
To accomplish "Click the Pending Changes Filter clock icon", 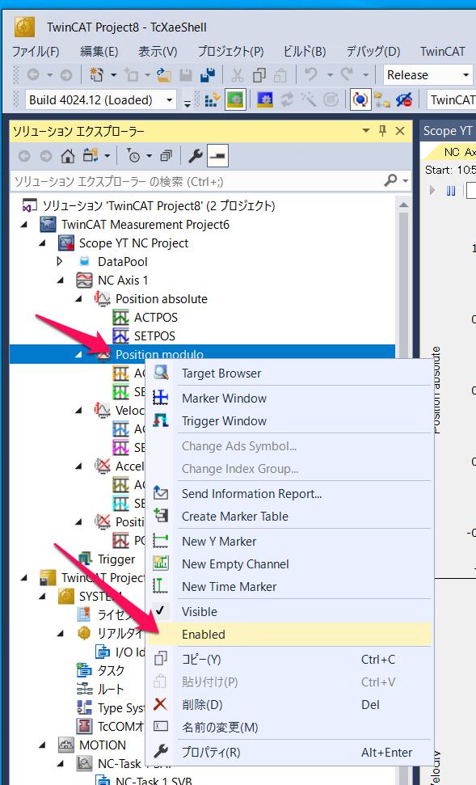I will [x=133, y=156].
